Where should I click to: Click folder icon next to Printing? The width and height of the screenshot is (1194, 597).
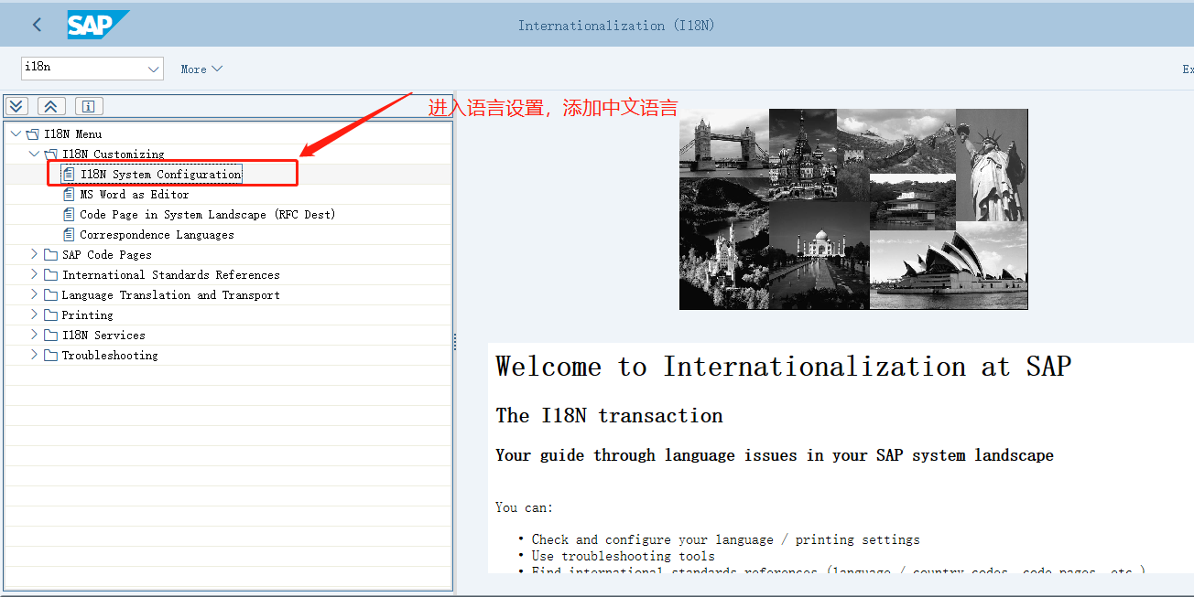[x=50, y=314]
